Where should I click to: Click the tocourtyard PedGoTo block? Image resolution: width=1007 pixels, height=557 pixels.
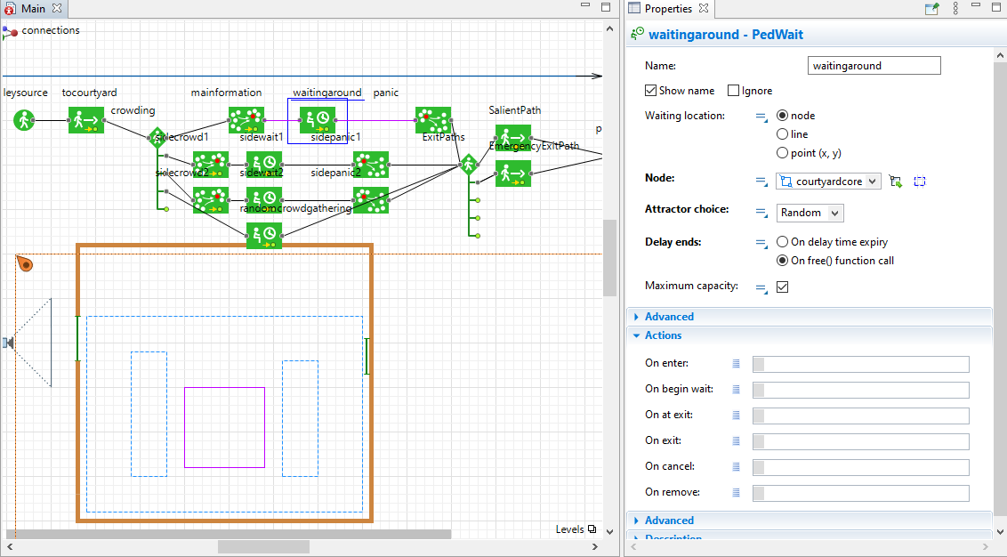86,120
